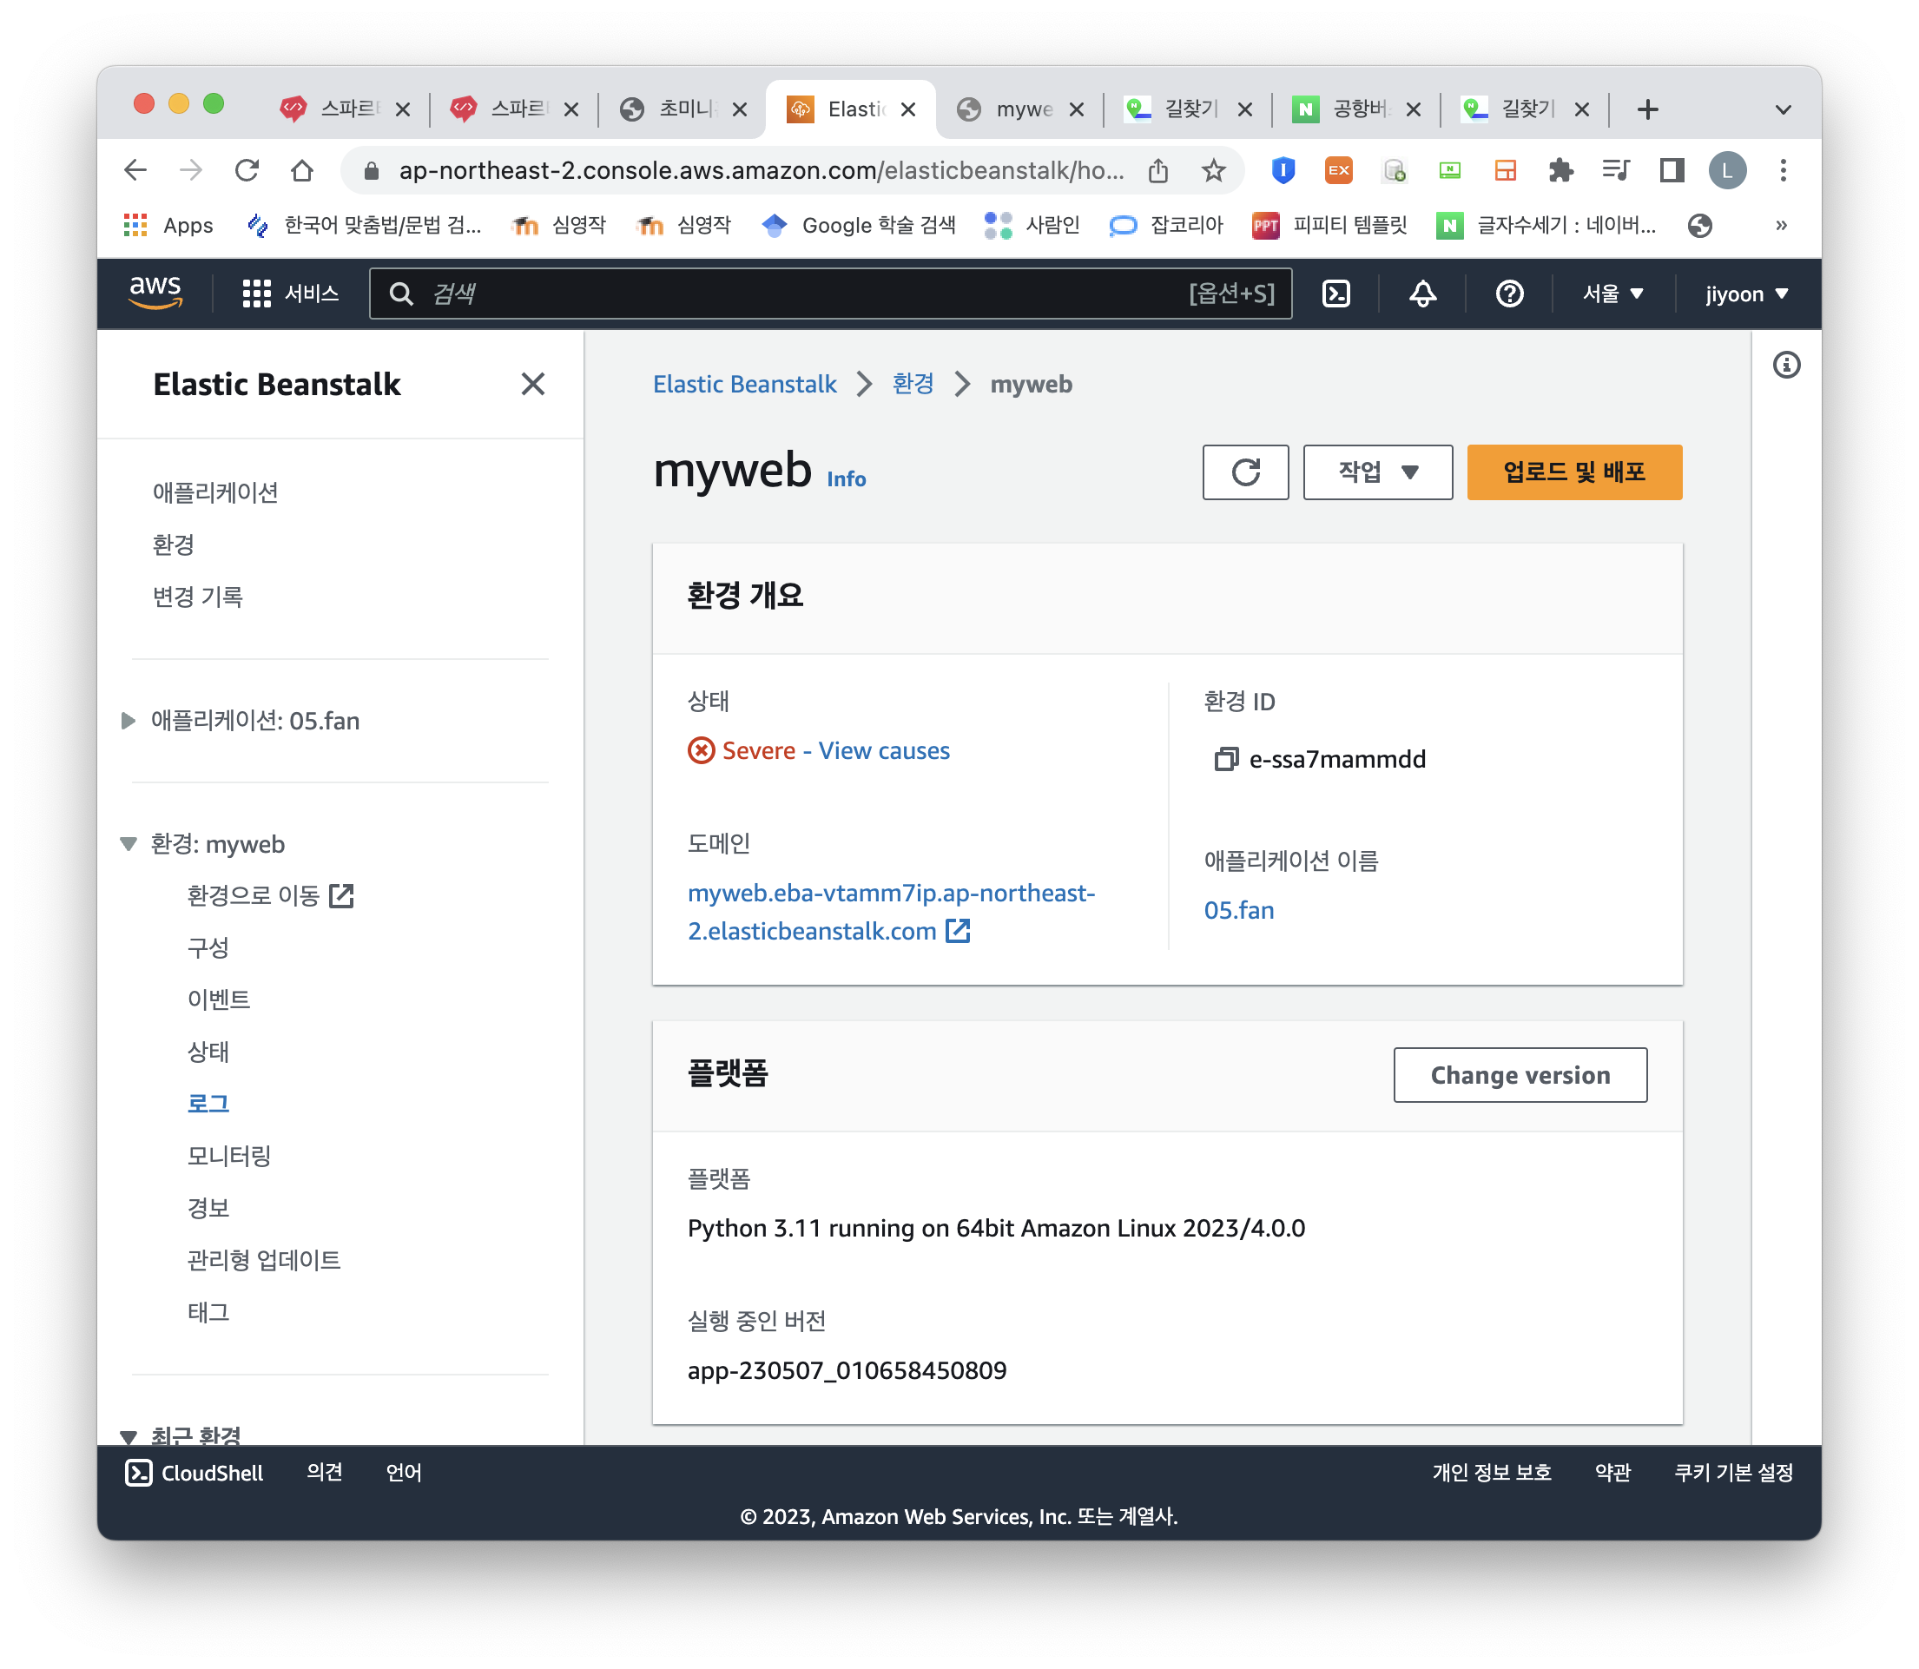Click the AWS 검색 search field

(x=829, y=294)
